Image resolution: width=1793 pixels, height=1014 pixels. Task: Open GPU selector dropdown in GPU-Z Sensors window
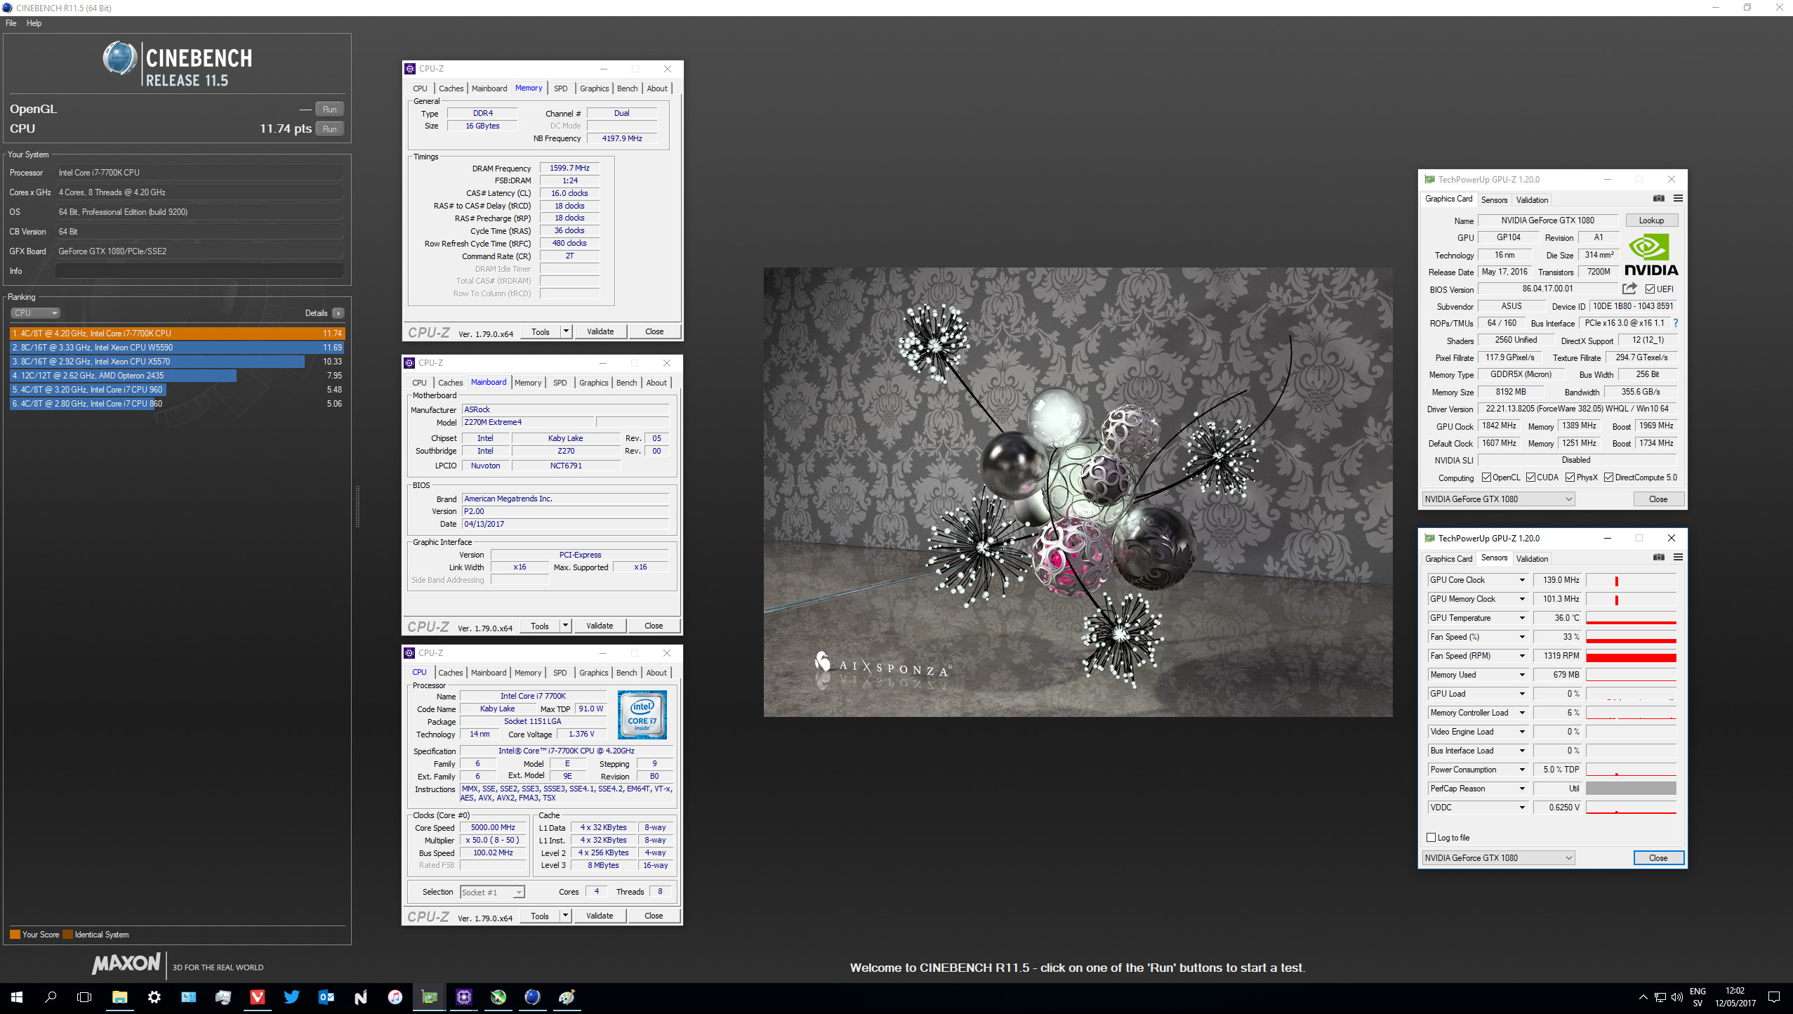coord(1499,858)
